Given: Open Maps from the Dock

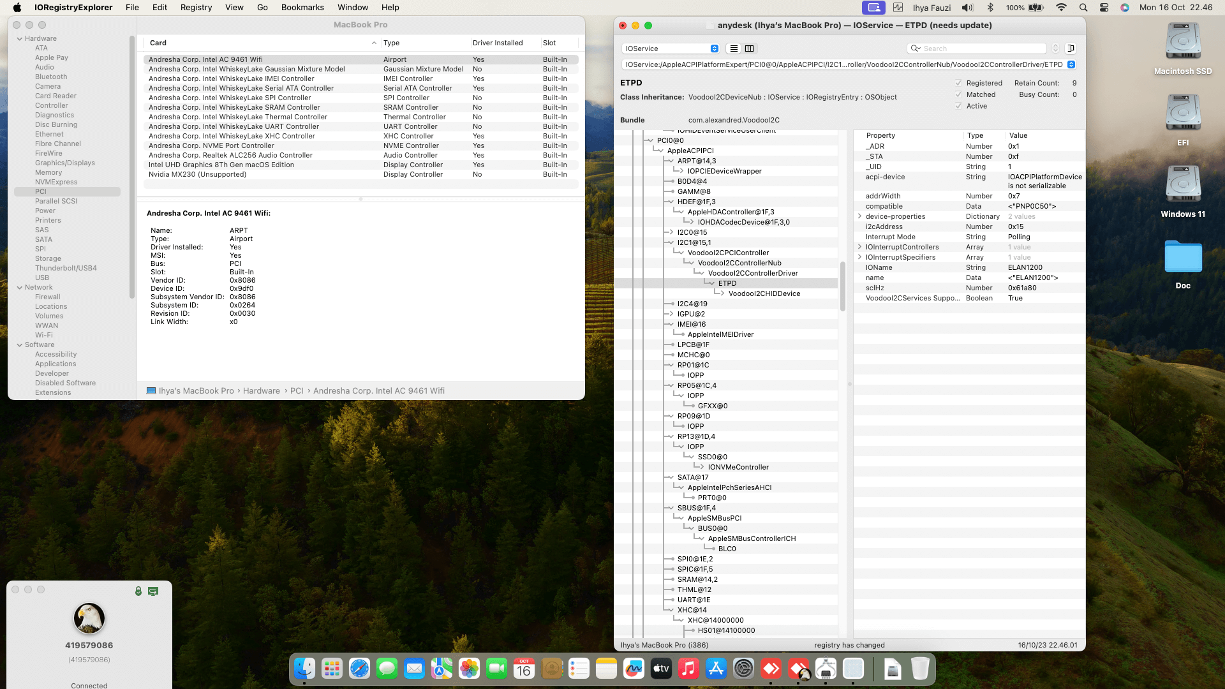Looking at the screenshot, I should coord(442,669).
